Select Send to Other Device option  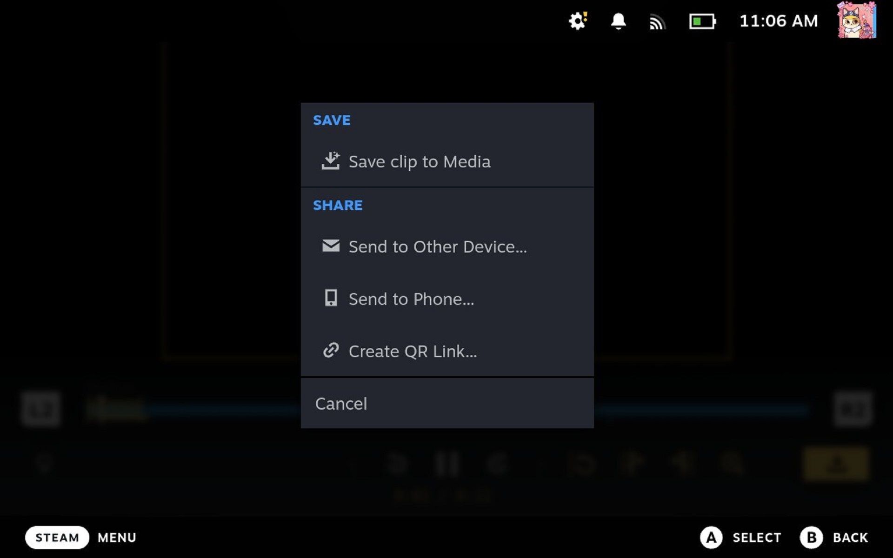(437, 246)
